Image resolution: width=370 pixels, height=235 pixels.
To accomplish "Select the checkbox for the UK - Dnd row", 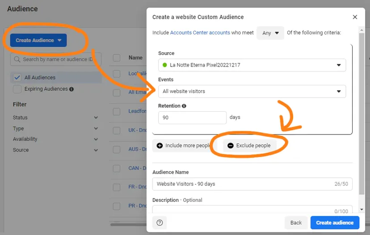I will click(x=117, y=130).
